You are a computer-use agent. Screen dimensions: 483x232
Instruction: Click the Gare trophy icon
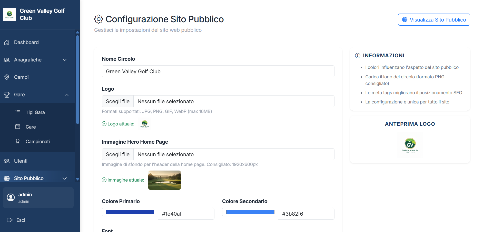(x=6, y=94)
